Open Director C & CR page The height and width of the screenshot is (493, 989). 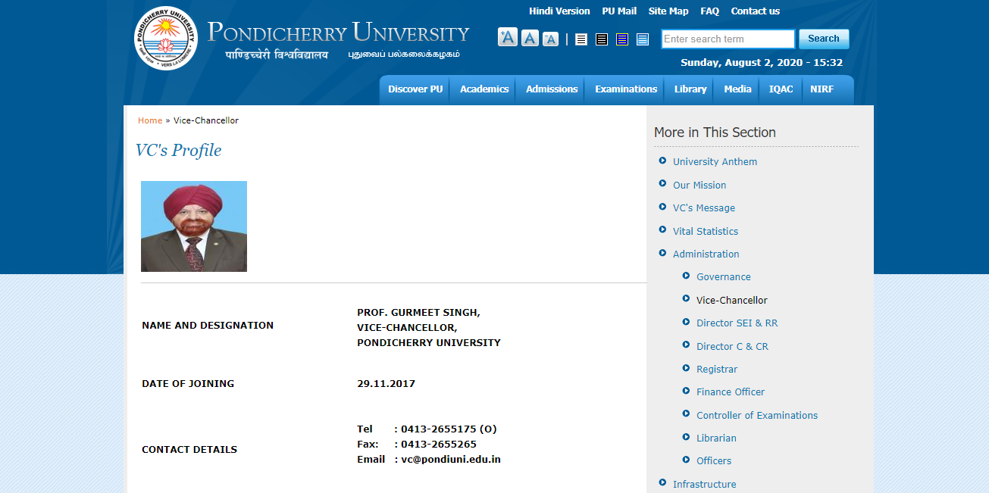[x=732, y=346]
